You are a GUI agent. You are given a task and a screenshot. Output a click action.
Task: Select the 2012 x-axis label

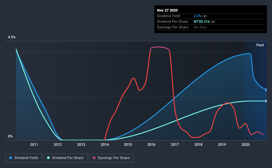coord(58,145)
